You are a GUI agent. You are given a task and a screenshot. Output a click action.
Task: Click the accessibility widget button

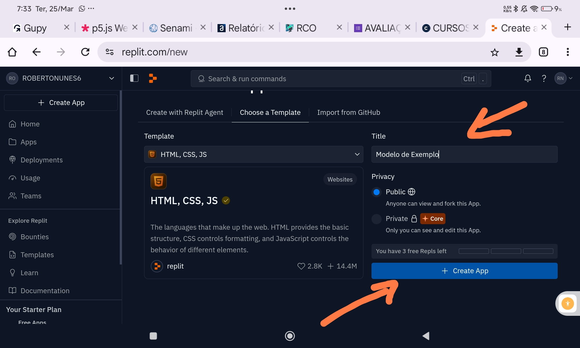tap(568, 304)
